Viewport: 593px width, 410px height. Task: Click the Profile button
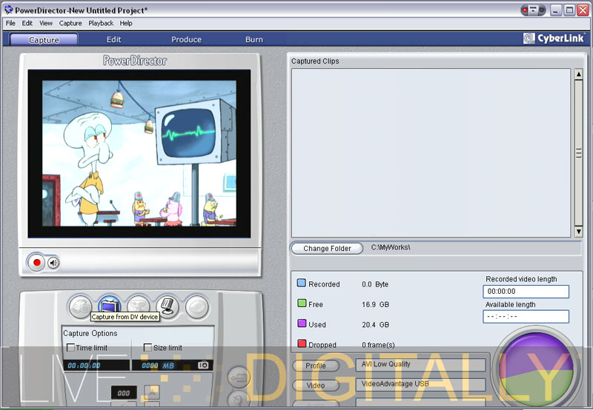click(315, 366)
